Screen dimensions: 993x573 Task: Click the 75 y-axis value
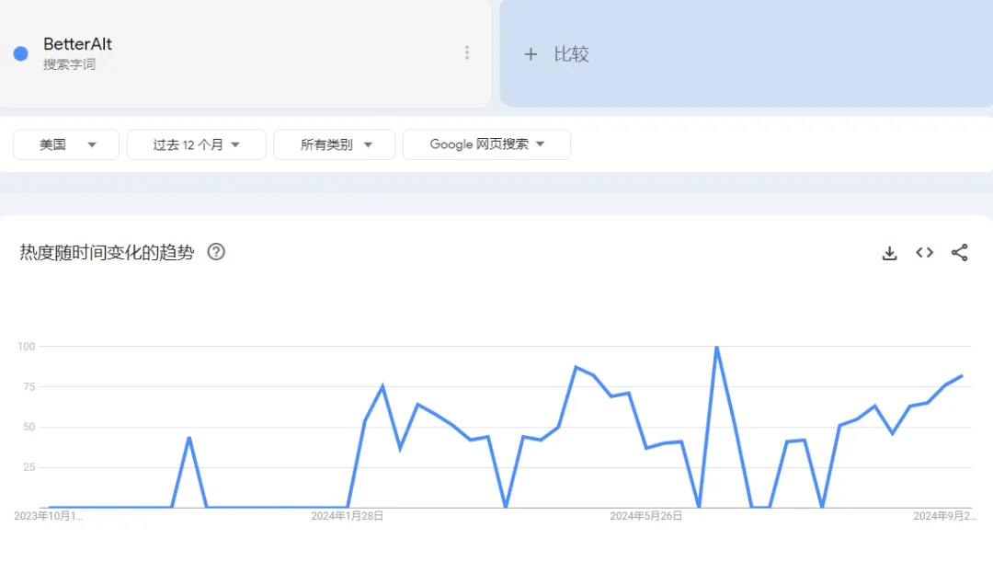(29, 387)
